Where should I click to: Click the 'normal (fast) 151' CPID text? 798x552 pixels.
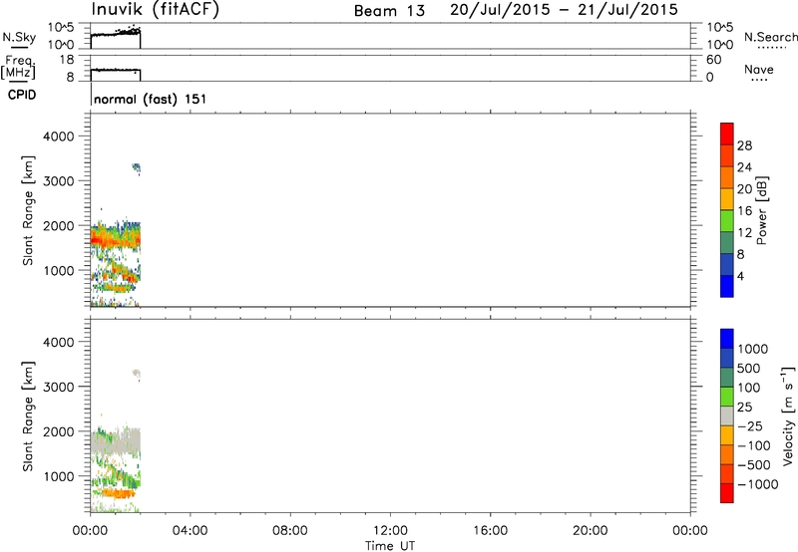(151, 99)
